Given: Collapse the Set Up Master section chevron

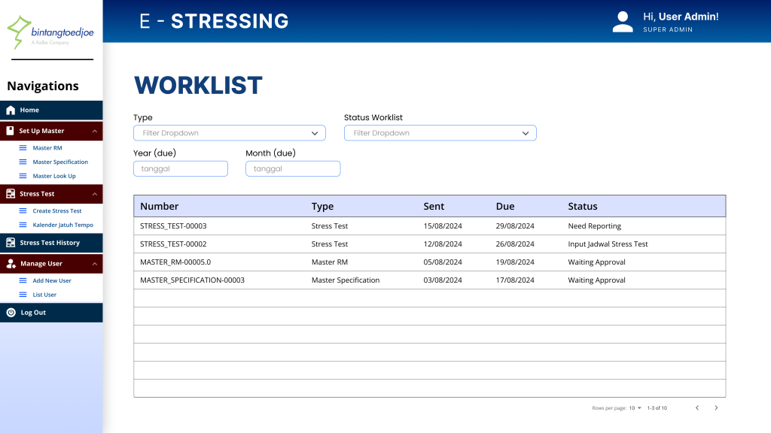Looking at the screenshot, I should tap(94, 131).
